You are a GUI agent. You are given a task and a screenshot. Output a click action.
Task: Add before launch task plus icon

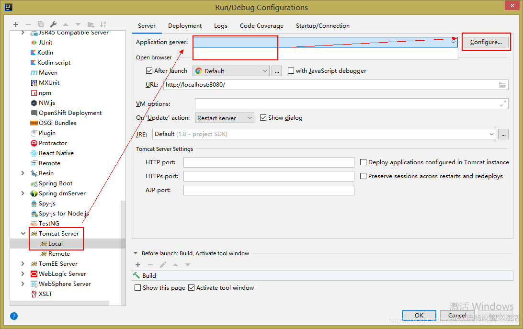pos(138,265)
